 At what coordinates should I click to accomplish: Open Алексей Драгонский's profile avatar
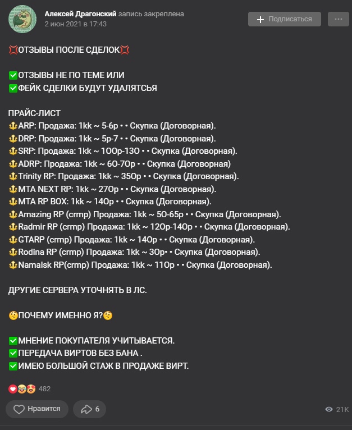(x=22, y=19)
